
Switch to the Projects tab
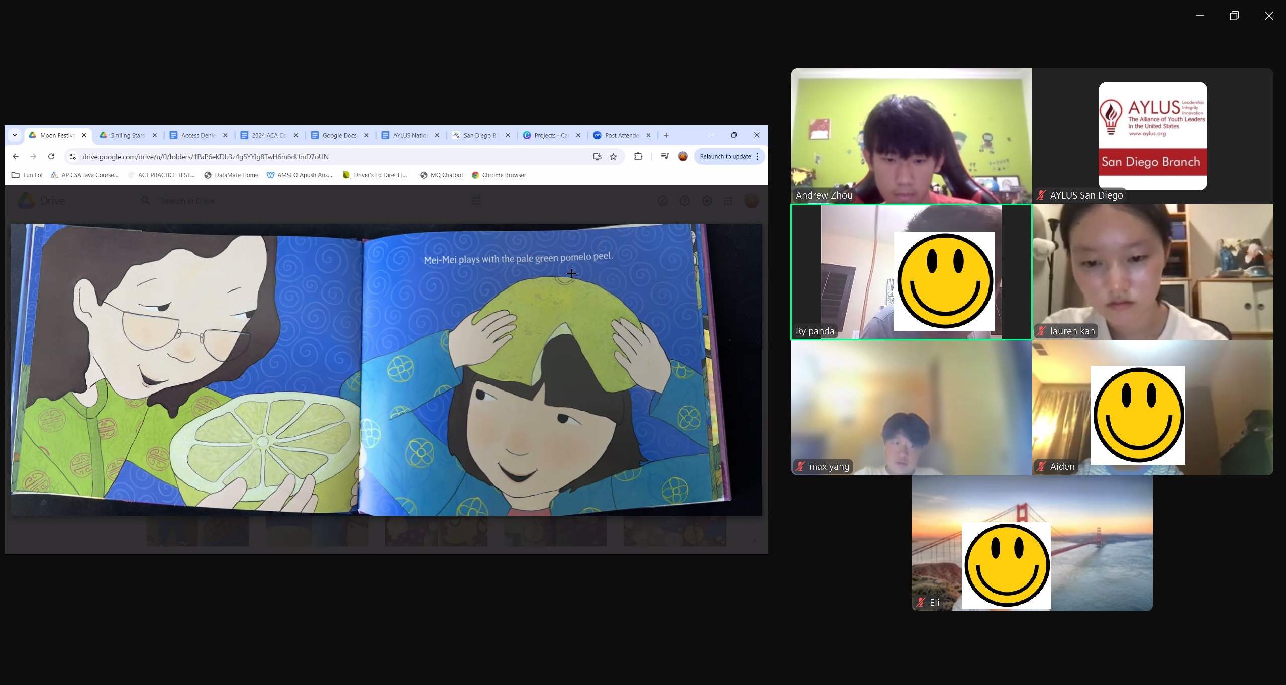click(x=552, y=135)
